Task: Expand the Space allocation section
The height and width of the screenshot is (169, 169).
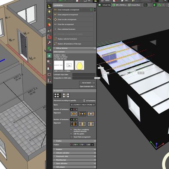Action: coord(75,163)
